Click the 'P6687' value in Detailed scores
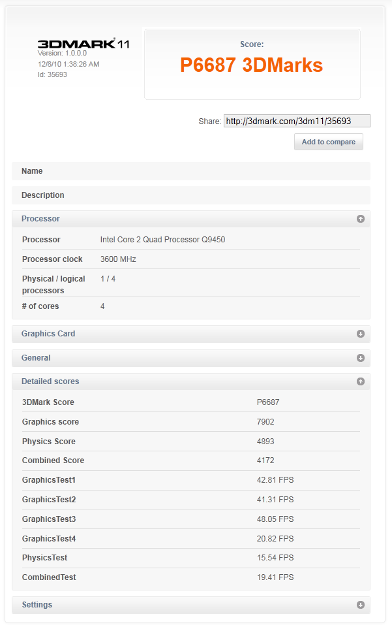 [268, 402]
